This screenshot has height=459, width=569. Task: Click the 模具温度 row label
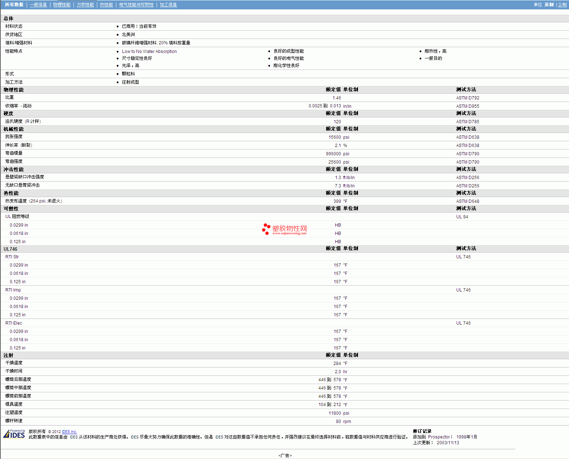[x=14, y=404]
